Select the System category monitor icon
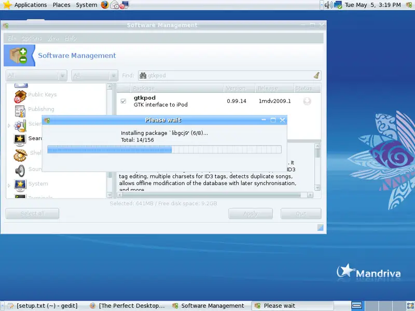Screen dimensions: 415x311 tap(20, 186)
